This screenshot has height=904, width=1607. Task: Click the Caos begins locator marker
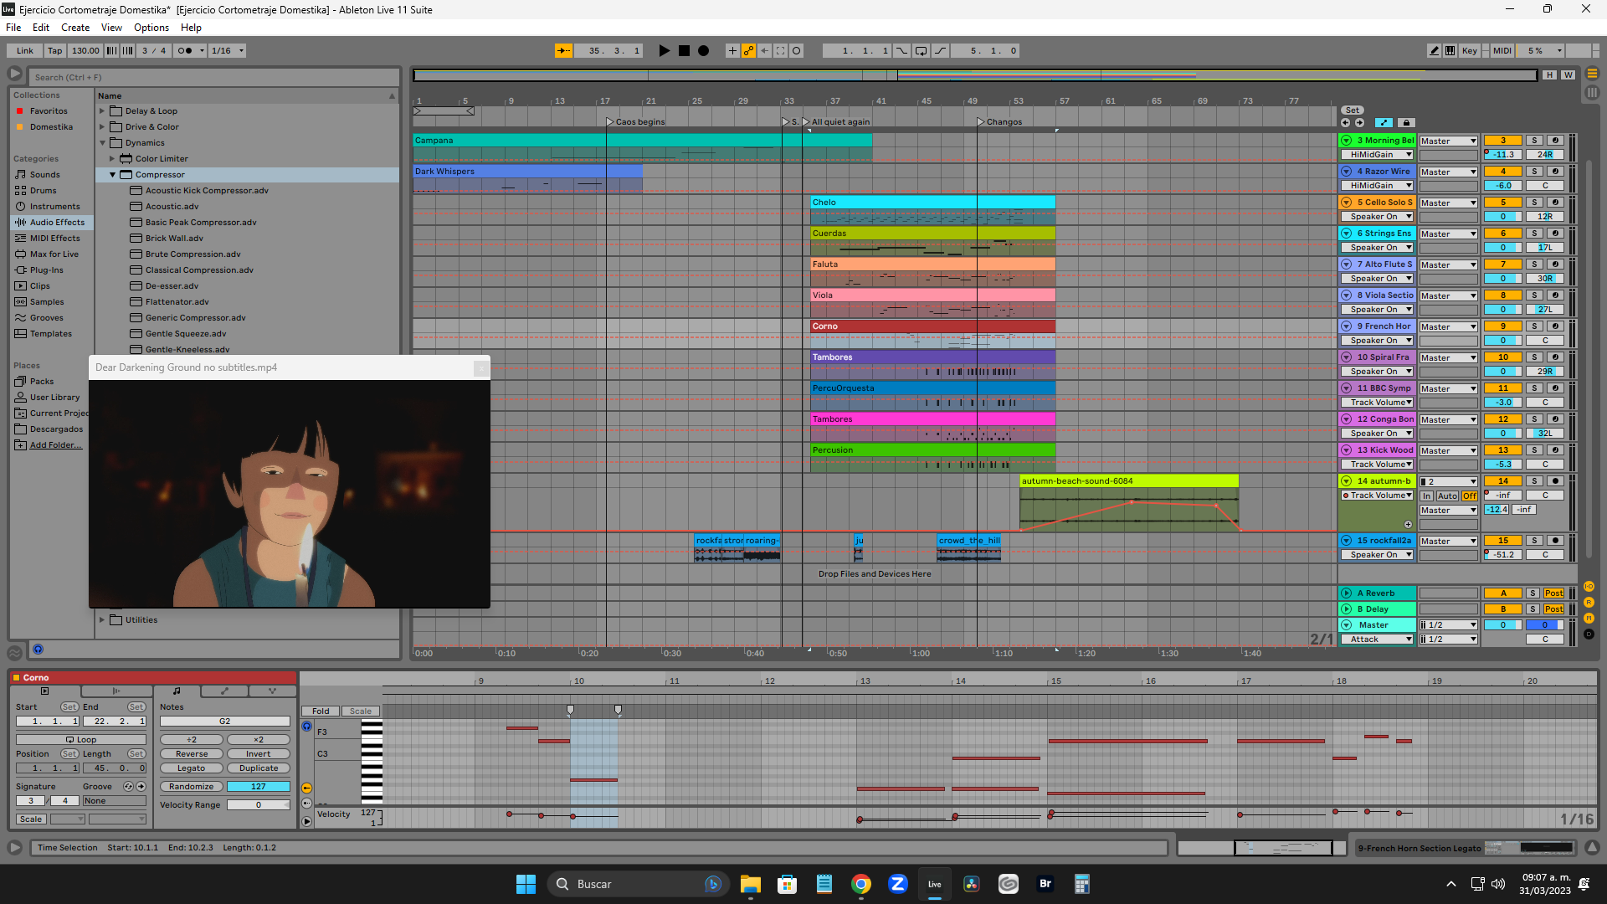tap(610, 122)
